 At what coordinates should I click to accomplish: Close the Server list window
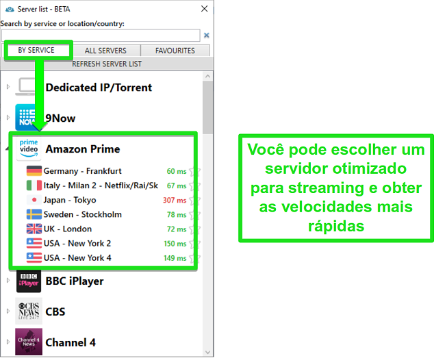click(x=204, y=9)
